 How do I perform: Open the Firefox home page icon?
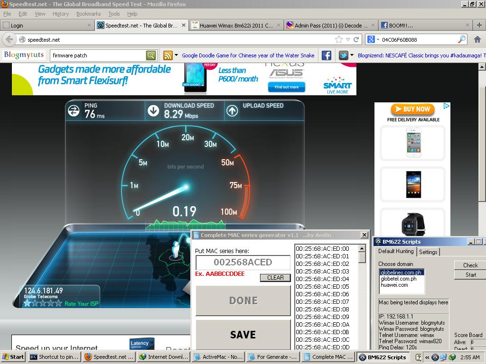coord(477,40)
